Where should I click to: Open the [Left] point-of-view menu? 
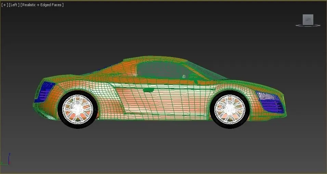(14, 5)
